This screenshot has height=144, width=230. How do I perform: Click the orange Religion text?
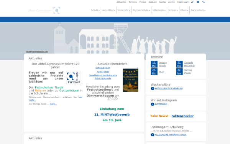click(x=40, y=91)
